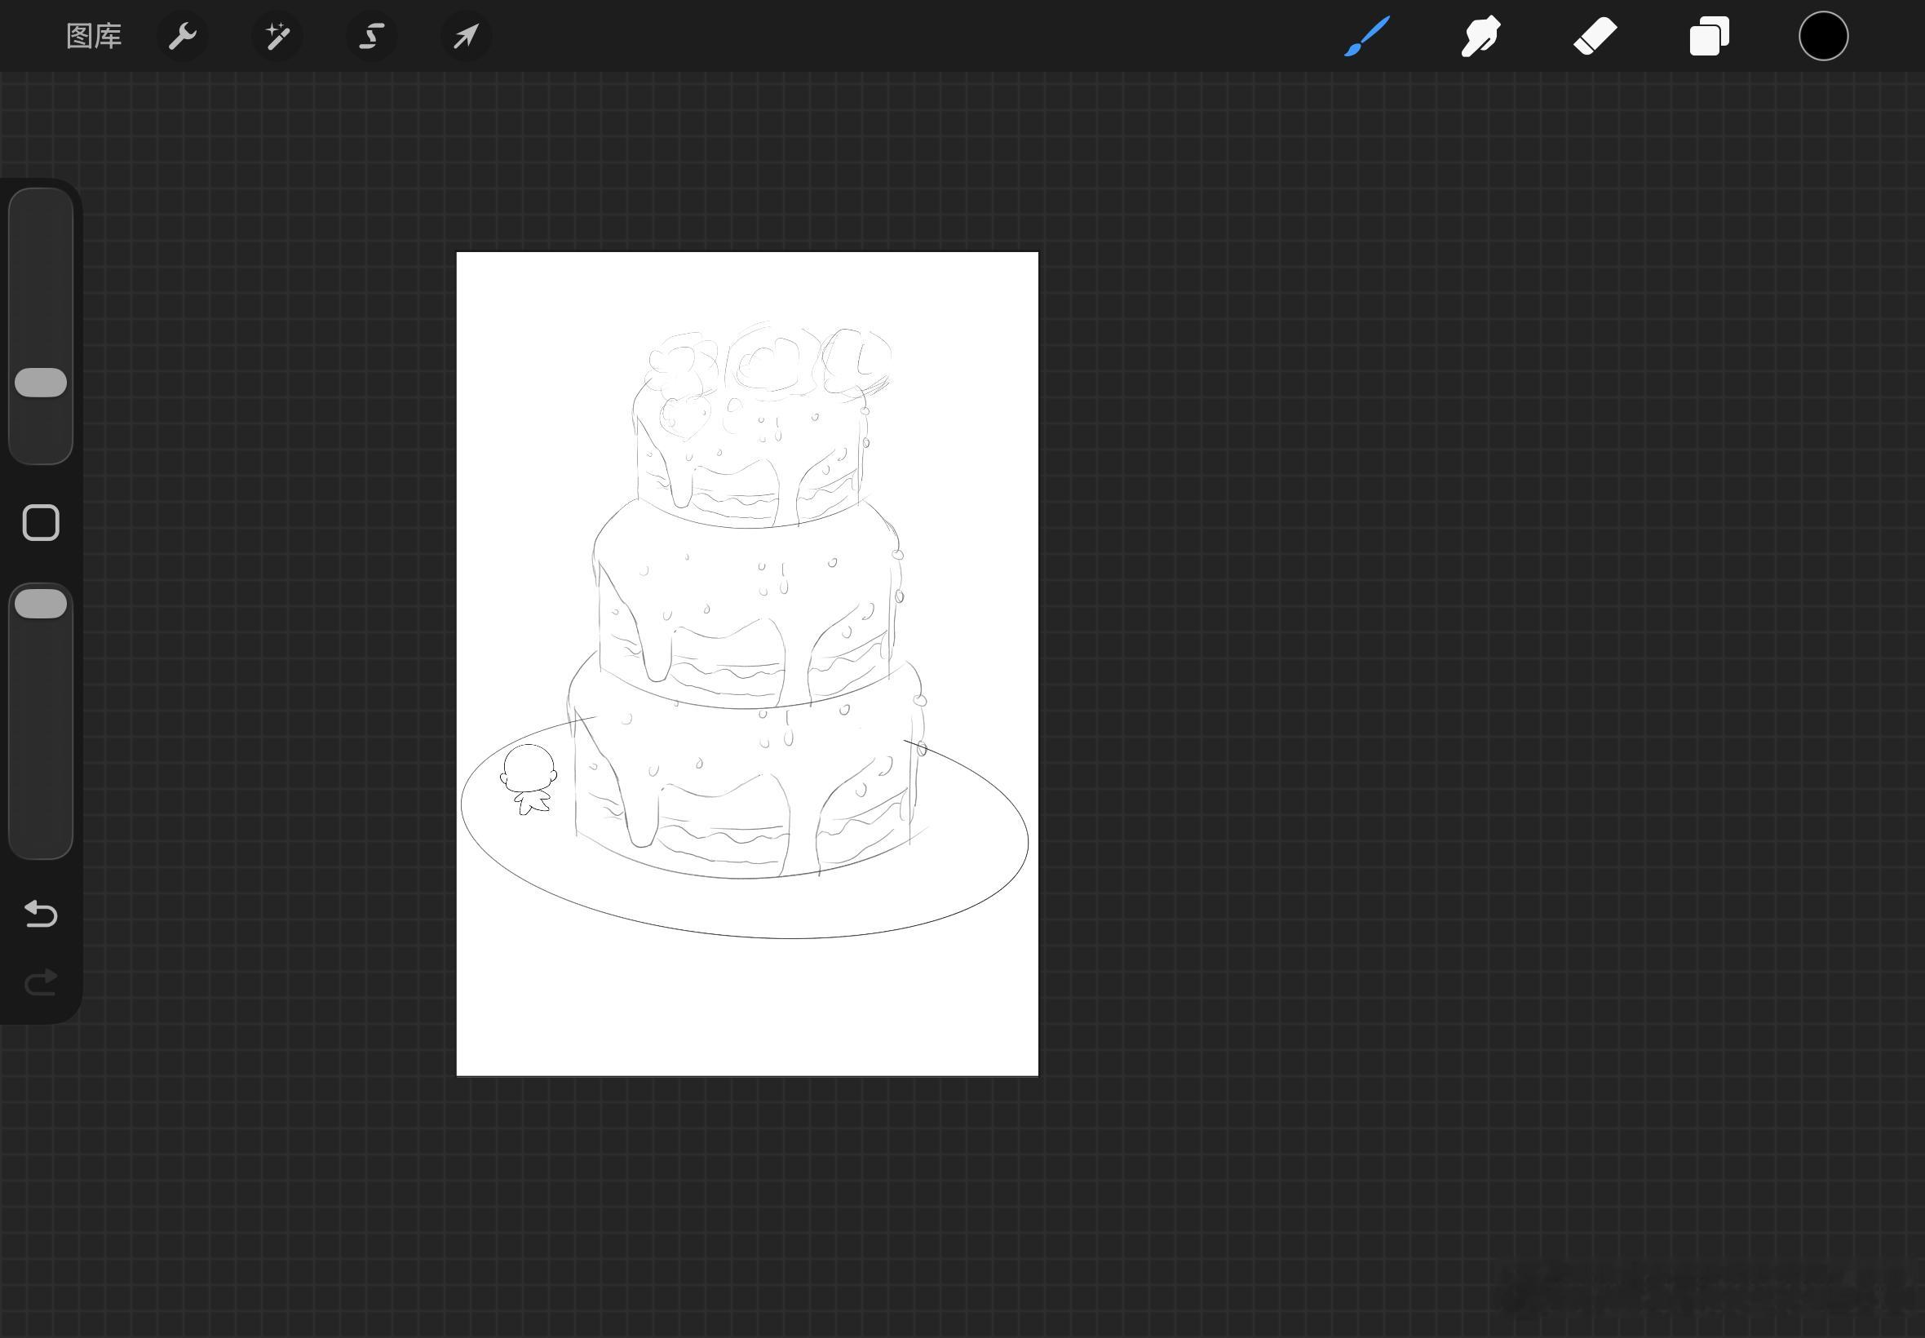Image resolution: width=1925 pixels, height=1338 pixels.
Task: Tap the middle tier of the cake sketch
Action: (x=747, y=604)
